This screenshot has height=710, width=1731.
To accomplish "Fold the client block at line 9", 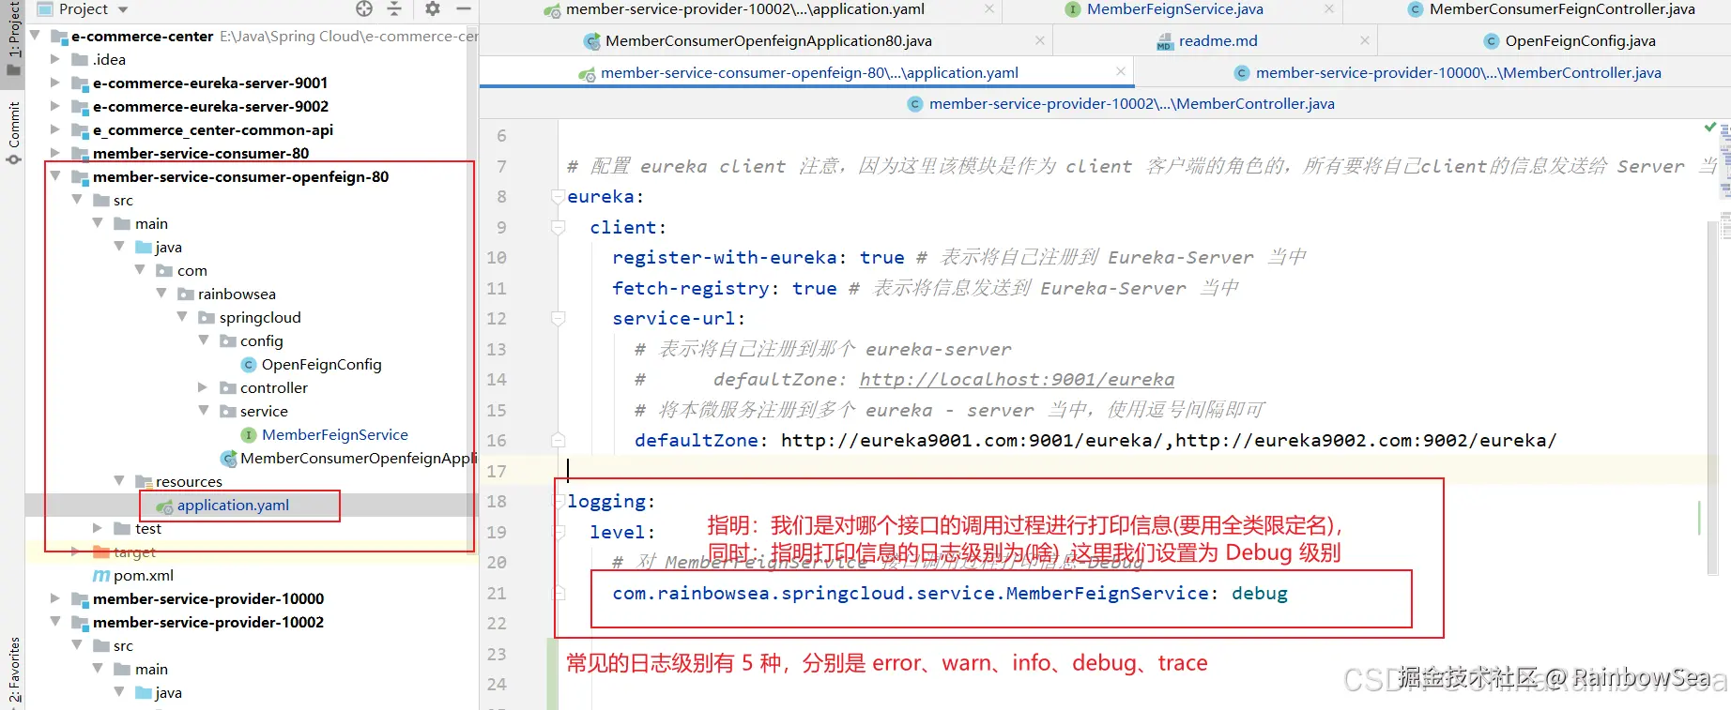I will 559,227.
